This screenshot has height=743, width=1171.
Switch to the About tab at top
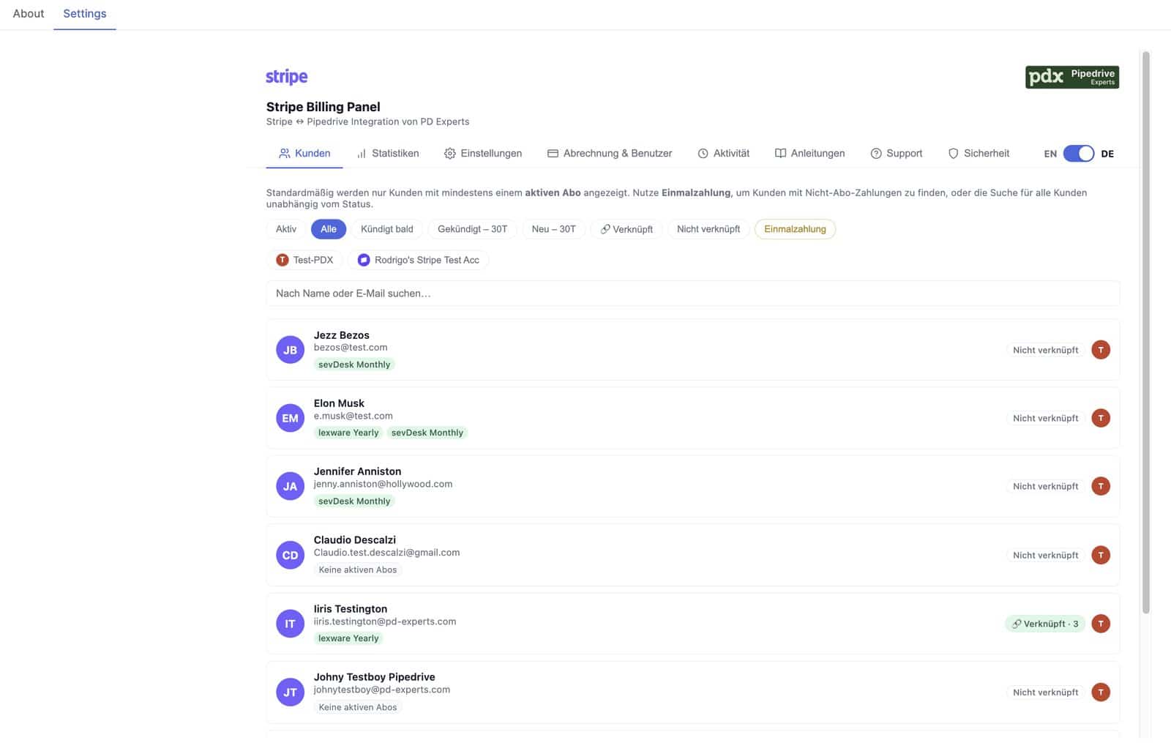pyautogui.click(x=29, y=13)
